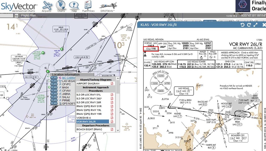Screen dimensions: 266x151
Task: Select RNAV (GPS) RWY 19R procedure
Action: pyautogui.click(x=89, y=114)
